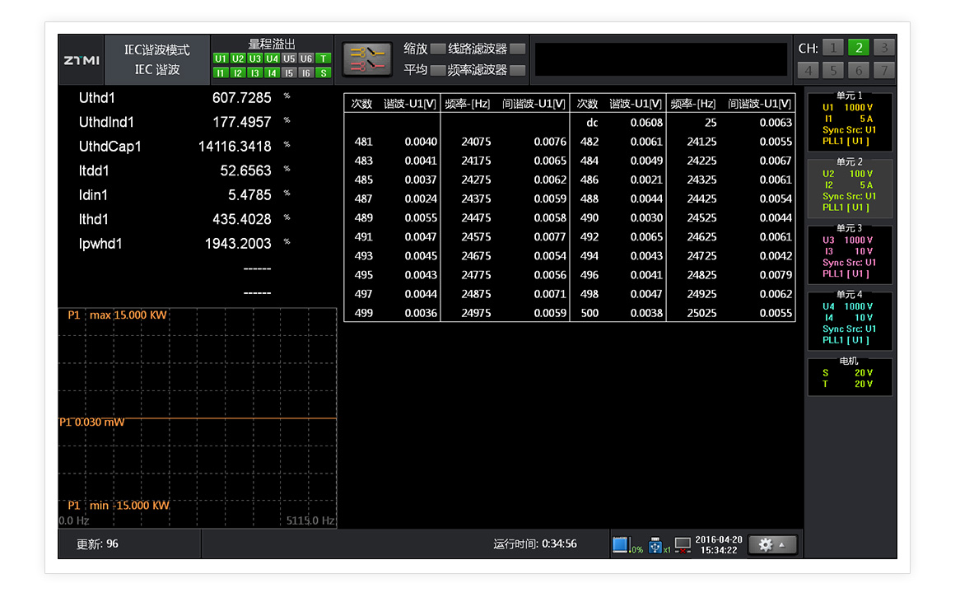The image size is (960, 616).
Task: Select the I6 overflow indicator
Action: [x=306, y=72]
